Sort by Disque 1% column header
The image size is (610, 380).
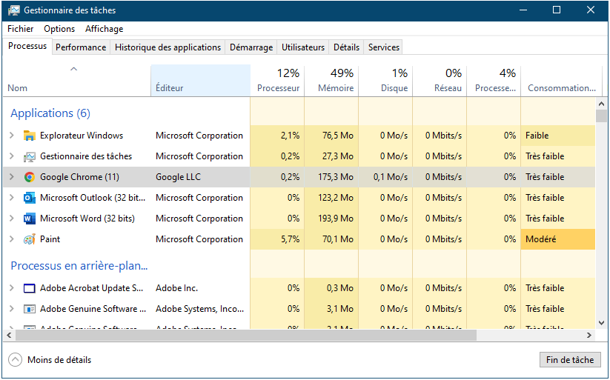coord(385,81)
